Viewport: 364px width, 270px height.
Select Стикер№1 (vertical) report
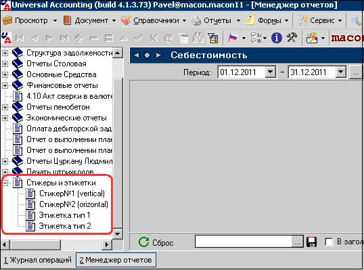click(x=72, y=194)
